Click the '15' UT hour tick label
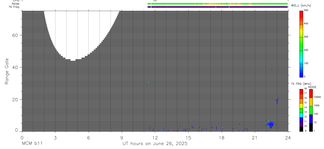324x149 pixels. 188,138
